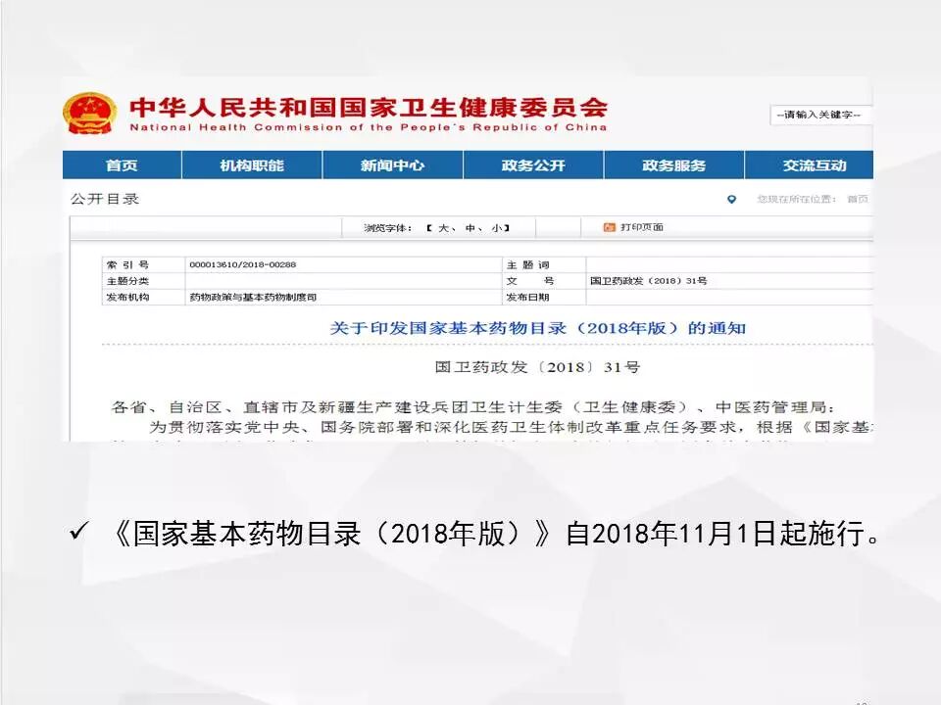Click the slide bullet text about 2018年11月1日
The width and height of the screenshot is (941, 705).
[x=496, y=533]
